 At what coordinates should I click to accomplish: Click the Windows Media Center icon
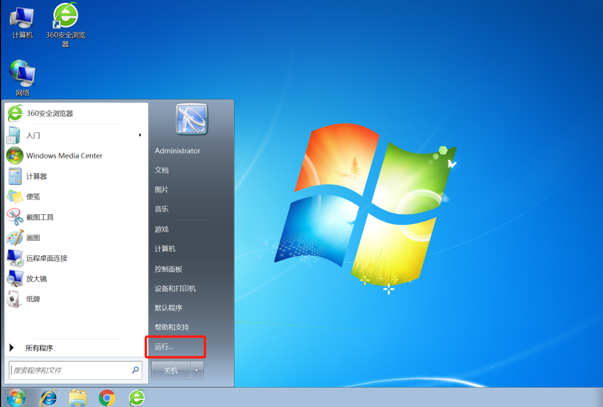point(14,156)
